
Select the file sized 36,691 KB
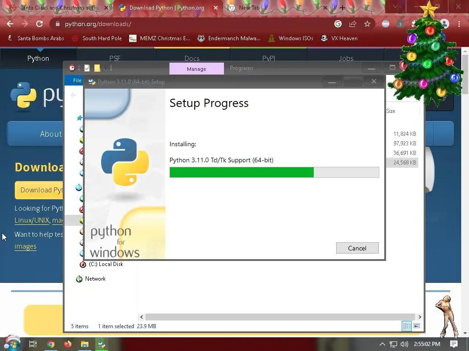[405, 153]
